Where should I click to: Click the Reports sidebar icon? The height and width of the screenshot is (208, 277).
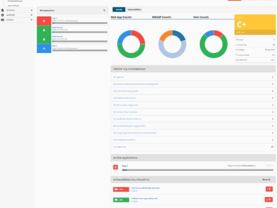(x=2, y=10)
